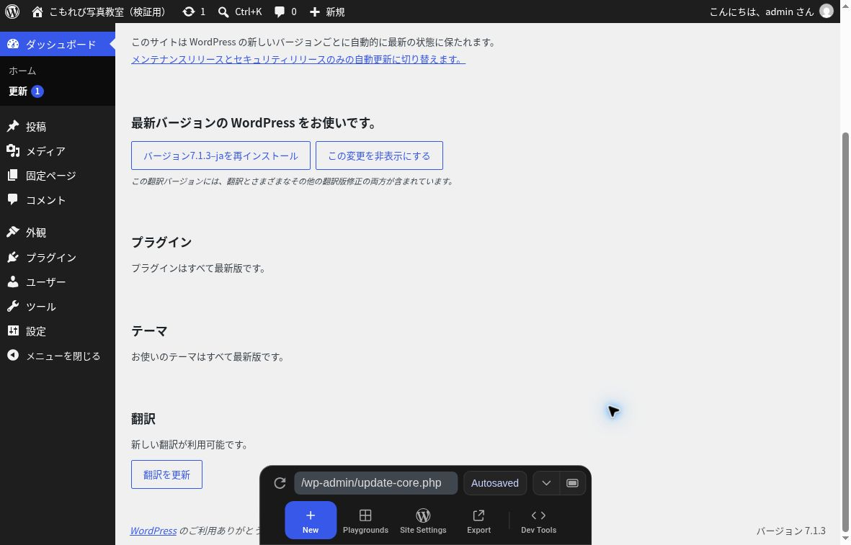Follow the メンテナンスリリース auto-update switch link
Image resolution: width=851 pixels, height=545 pixels.
point(298,59)
